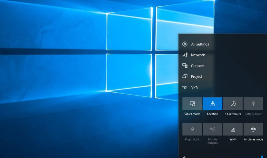Turn on Battery saver tile

(253, 104)
